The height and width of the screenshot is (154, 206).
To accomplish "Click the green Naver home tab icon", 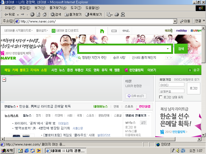I will click(x=102, y=31).
